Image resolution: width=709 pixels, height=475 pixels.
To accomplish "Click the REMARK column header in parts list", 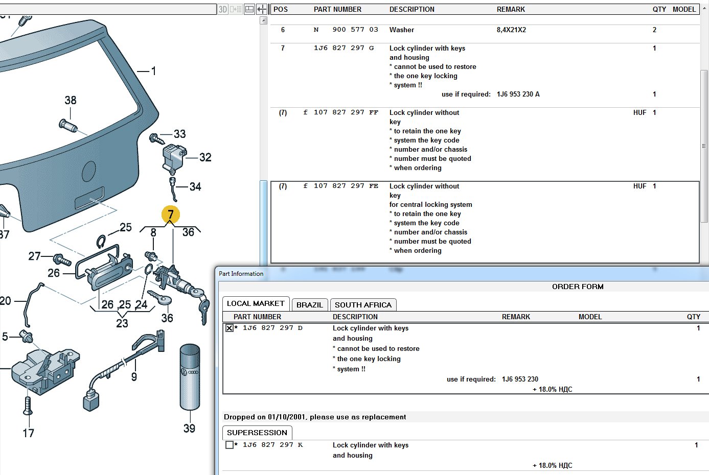I will [x=511, y=9].
